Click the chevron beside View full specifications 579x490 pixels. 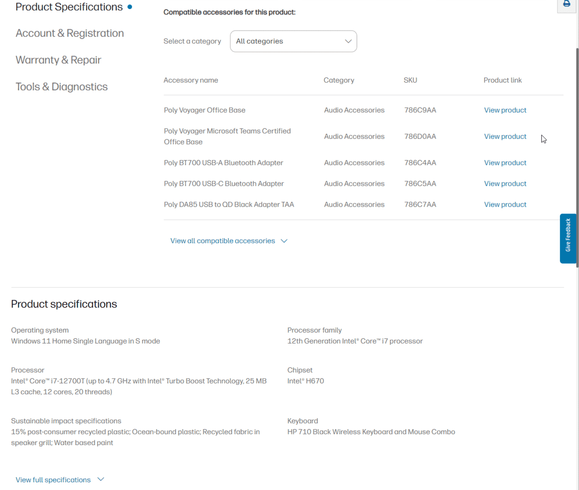point(100,479)
